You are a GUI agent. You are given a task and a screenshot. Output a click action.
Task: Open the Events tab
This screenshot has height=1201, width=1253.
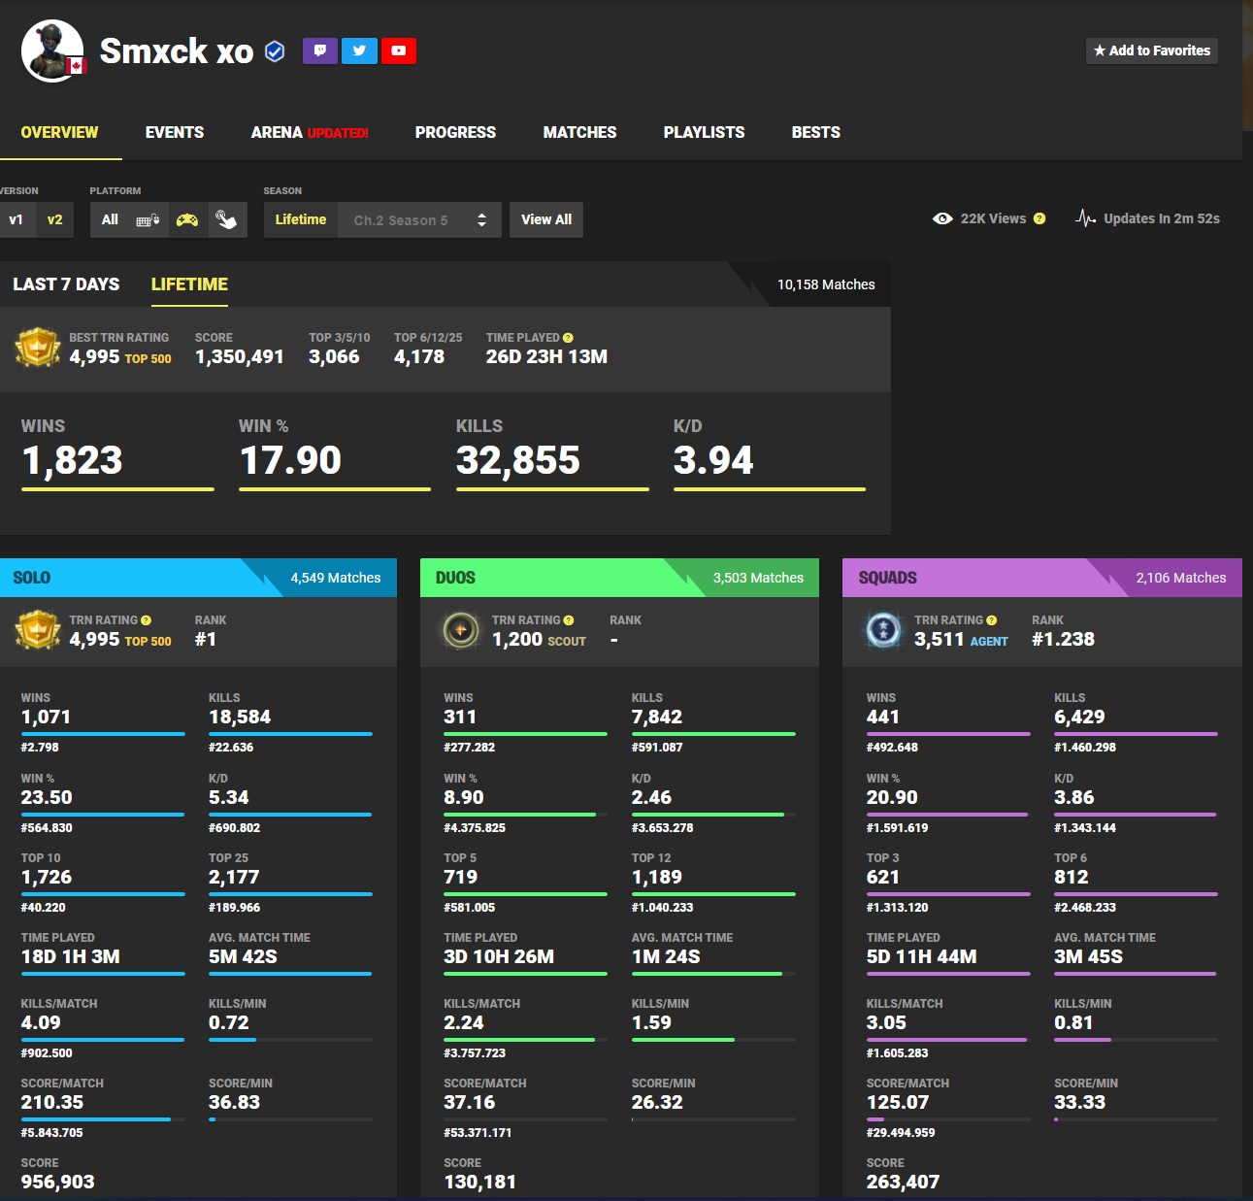click(x=175, y=132)
